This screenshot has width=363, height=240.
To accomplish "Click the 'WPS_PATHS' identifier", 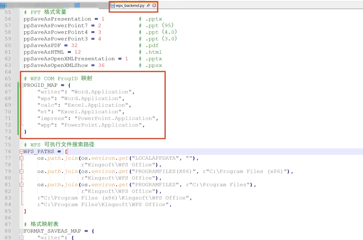I will click(x=39, y=151).
